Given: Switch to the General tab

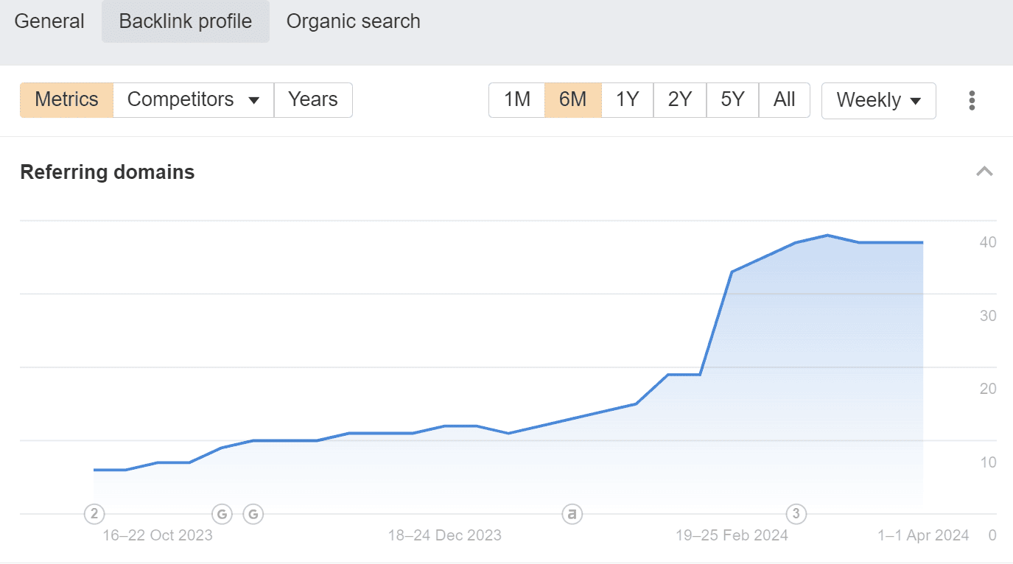Looking at the screenshot, I should pos(49,21).
